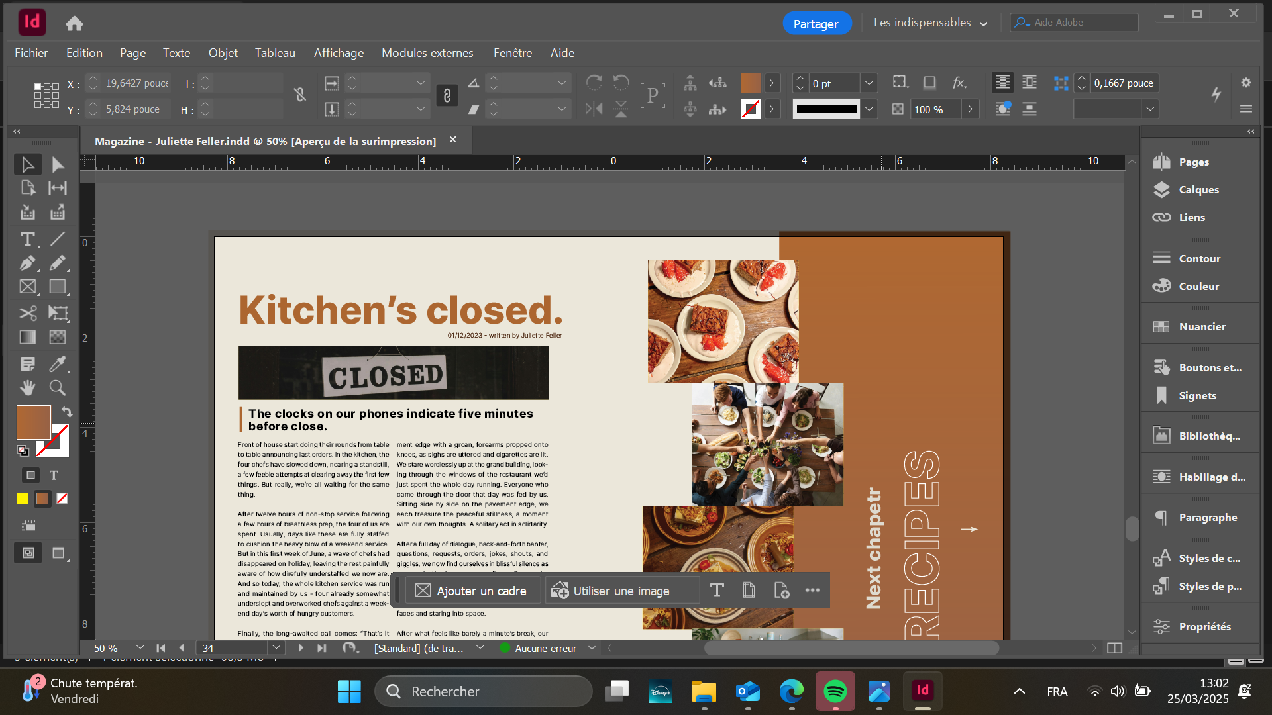Select the Scissors tool
The width and height of the screenshot is (1272, 715).
[x=28, y=313]
